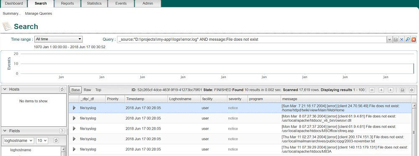Open grid settings gear icon
Image resolution: width=419 pixels, height=156 pixels.
coord(411,90)
